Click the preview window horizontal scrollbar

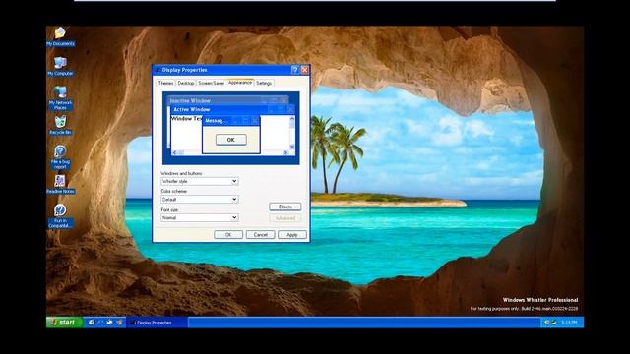click(230, 153)
